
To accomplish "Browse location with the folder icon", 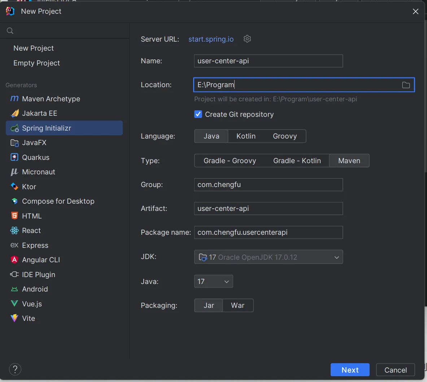I will coord(406,85).
